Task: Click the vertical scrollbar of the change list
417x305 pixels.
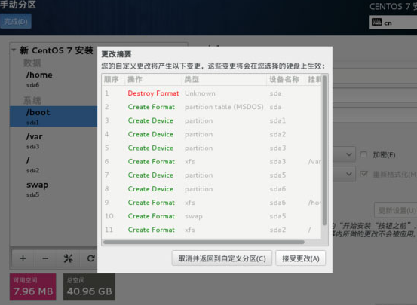Action: (324, 151)
